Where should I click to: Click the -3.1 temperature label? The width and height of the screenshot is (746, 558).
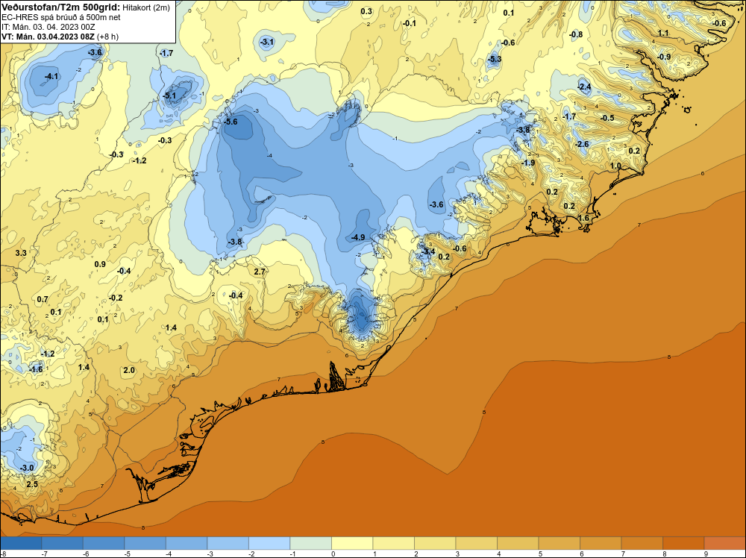point(267,43)
